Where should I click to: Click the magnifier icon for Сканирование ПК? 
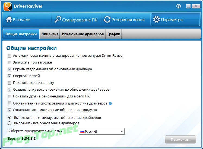tap(58, 19)
